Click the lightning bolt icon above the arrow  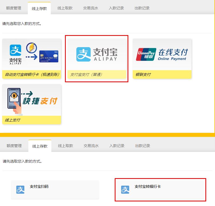32,48
